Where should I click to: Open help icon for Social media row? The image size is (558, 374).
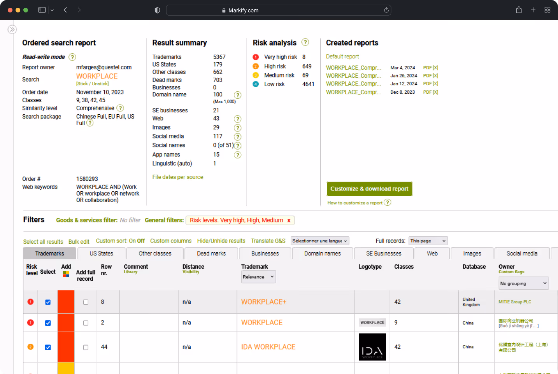point(237,137)
